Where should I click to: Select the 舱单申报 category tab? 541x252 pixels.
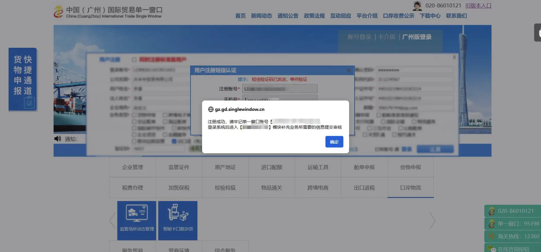point(364,167)
